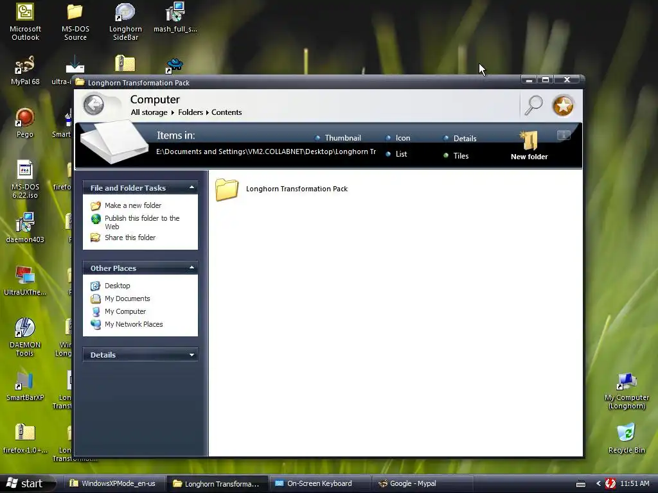Click the window title bar folder icon
This screenshot has height=493, width=658.
[80, 82]
